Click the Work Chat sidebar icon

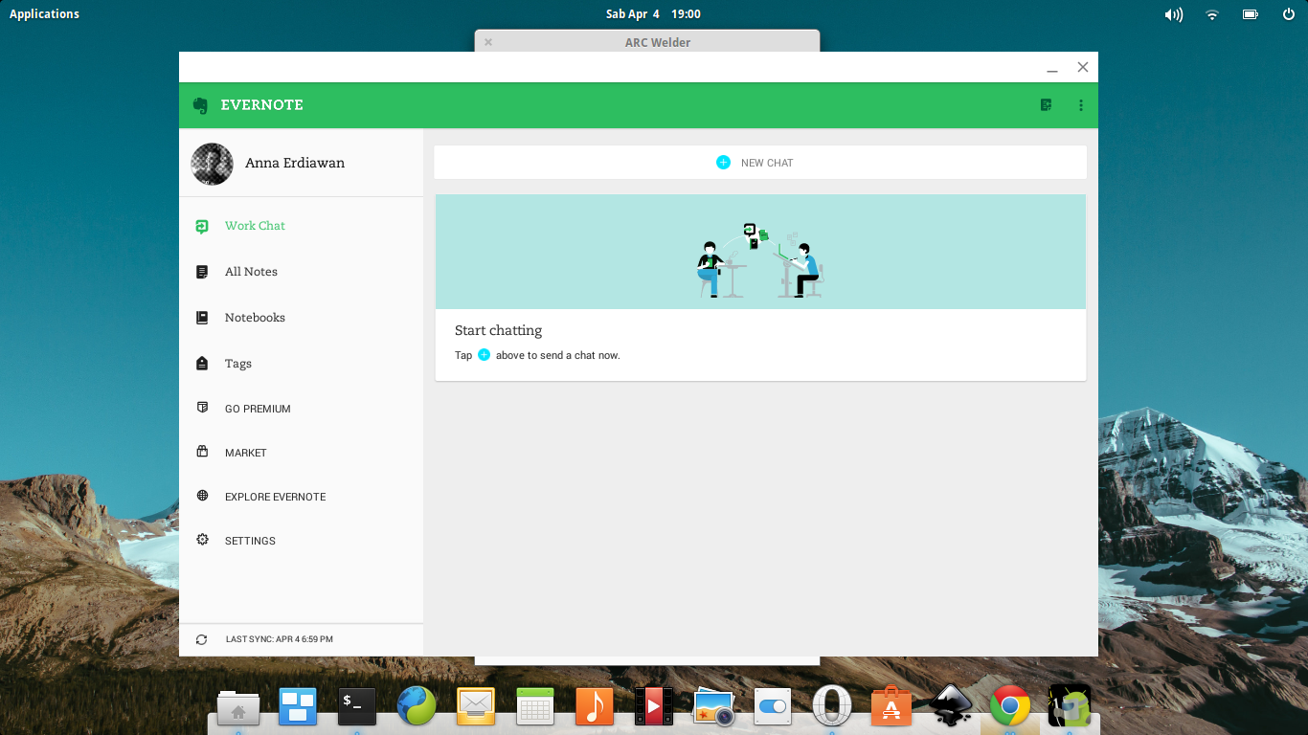point(202,227)
